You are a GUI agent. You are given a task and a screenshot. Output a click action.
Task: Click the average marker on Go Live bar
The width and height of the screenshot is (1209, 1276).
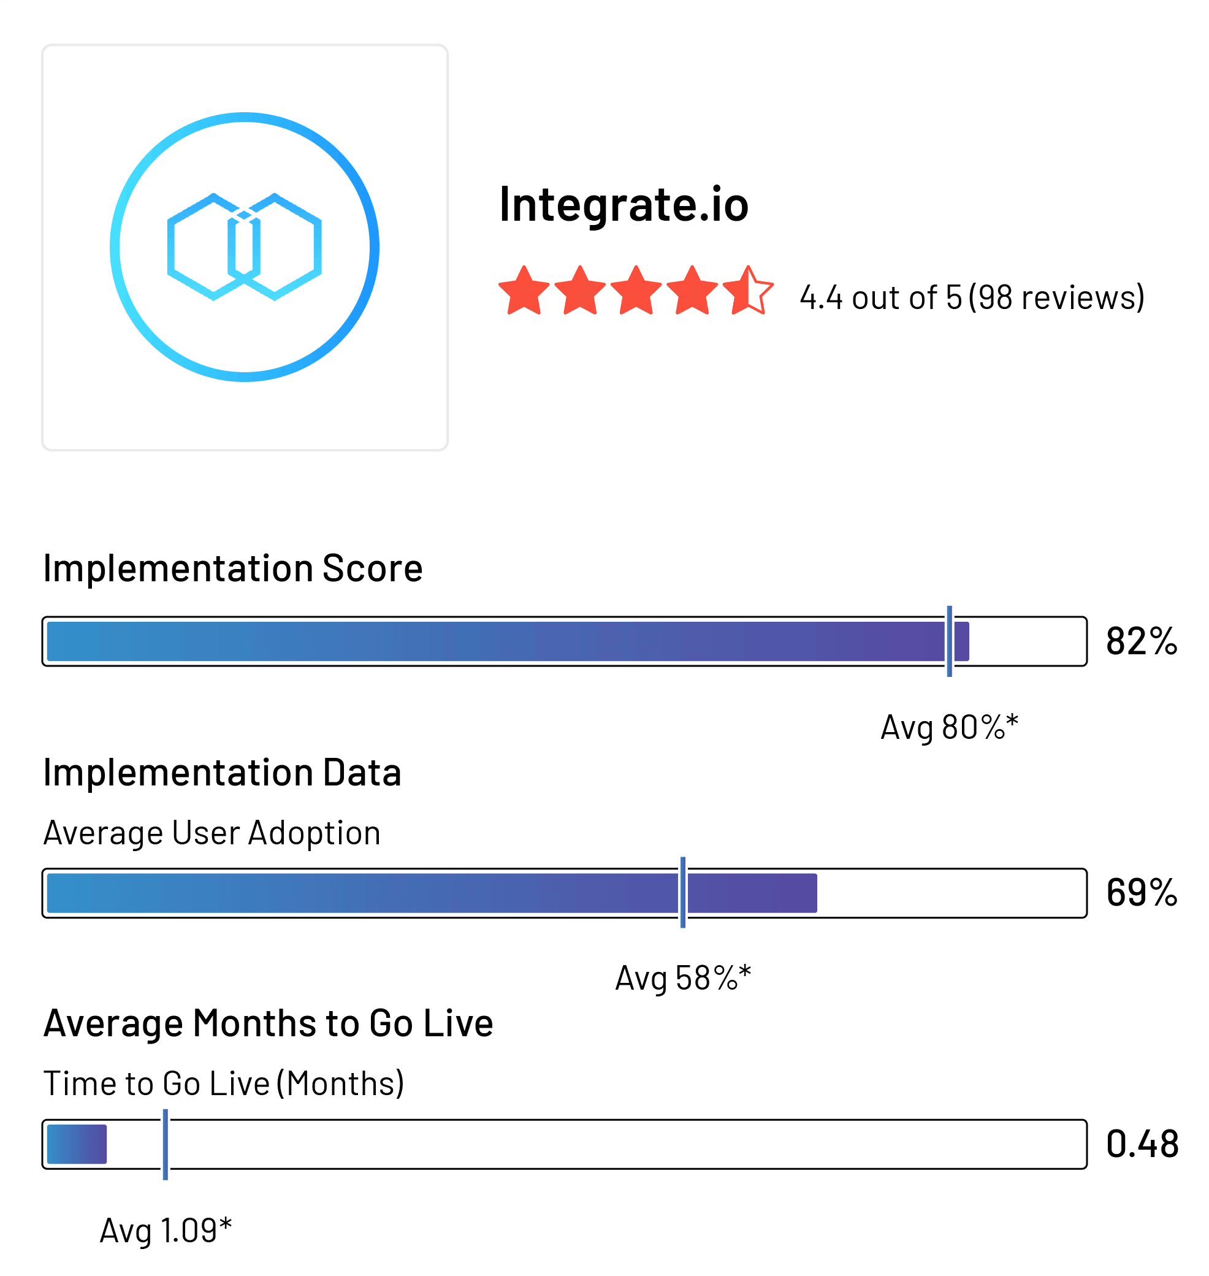[166, 1144]
